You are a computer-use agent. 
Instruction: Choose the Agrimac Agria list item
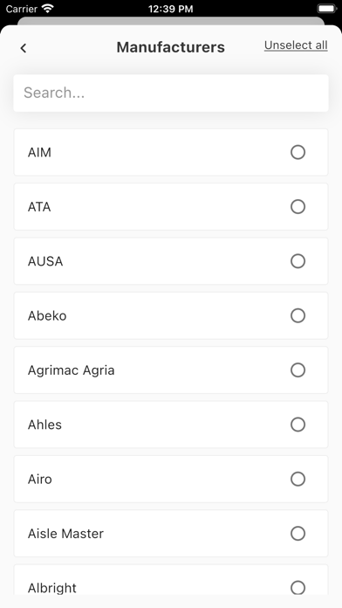(171, 370)
